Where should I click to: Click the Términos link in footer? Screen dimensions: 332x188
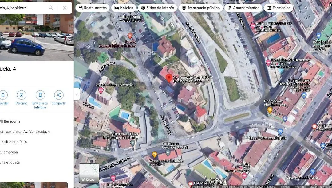point(285,187)
